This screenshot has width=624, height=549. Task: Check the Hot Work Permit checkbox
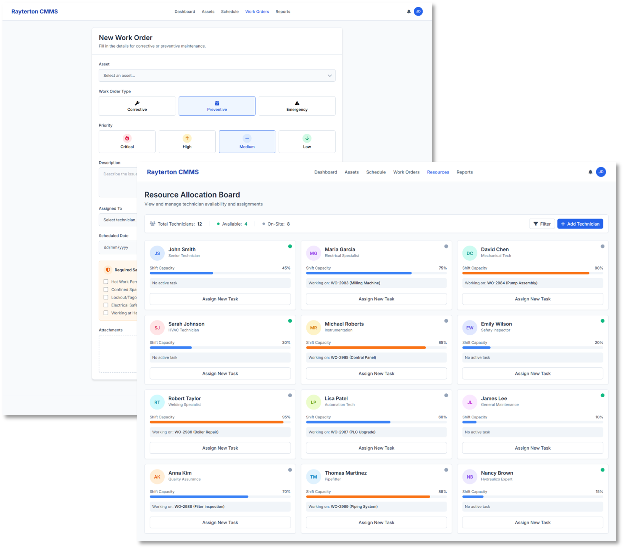106,282
